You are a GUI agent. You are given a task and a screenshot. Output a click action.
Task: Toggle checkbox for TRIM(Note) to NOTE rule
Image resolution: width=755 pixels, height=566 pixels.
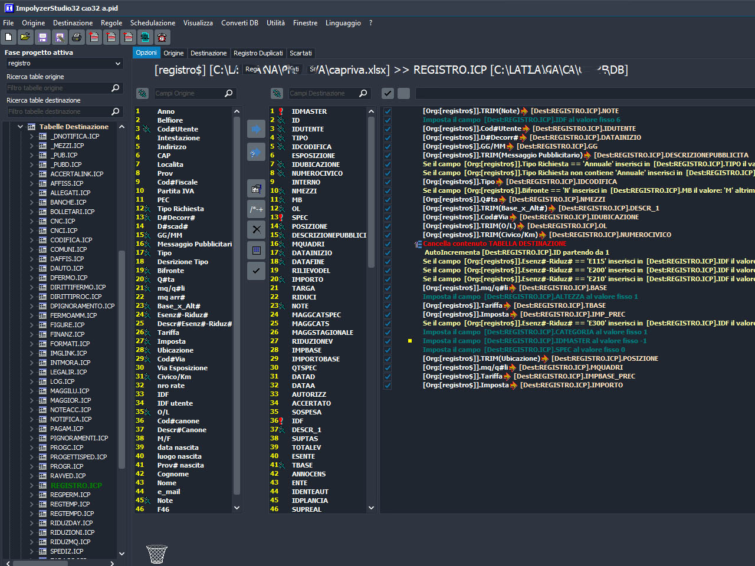coord(388,111)
